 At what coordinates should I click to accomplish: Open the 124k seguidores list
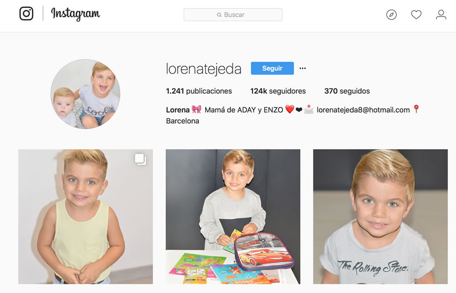278,91
